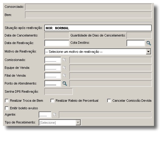Expand the Tipo de Recebimento combo box
Viewport: 160px width, 141px height.
(x=78, y=123)
